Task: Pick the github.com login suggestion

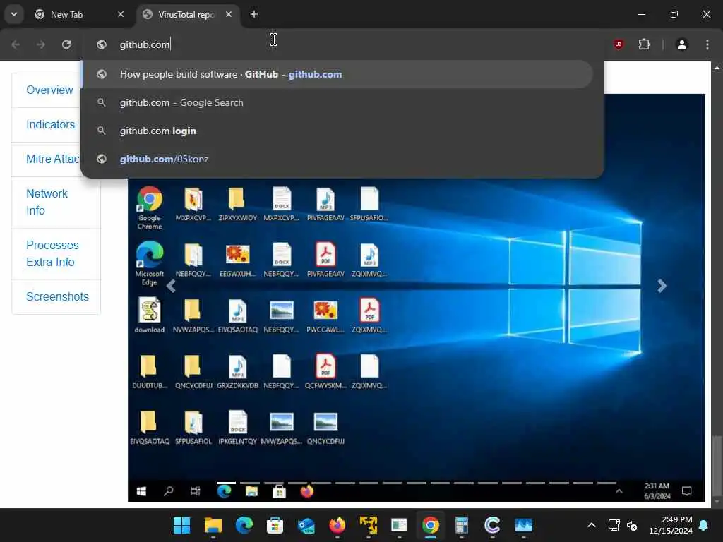Action: [338, 131]
